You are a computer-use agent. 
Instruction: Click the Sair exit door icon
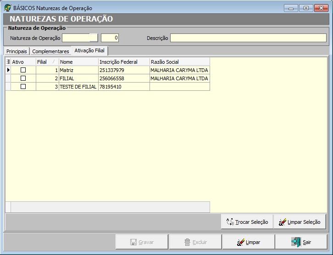tap(296, 242)
